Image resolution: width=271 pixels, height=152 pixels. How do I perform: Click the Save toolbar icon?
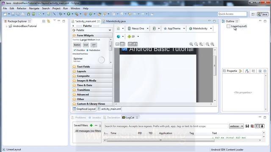tap(13, 14)
